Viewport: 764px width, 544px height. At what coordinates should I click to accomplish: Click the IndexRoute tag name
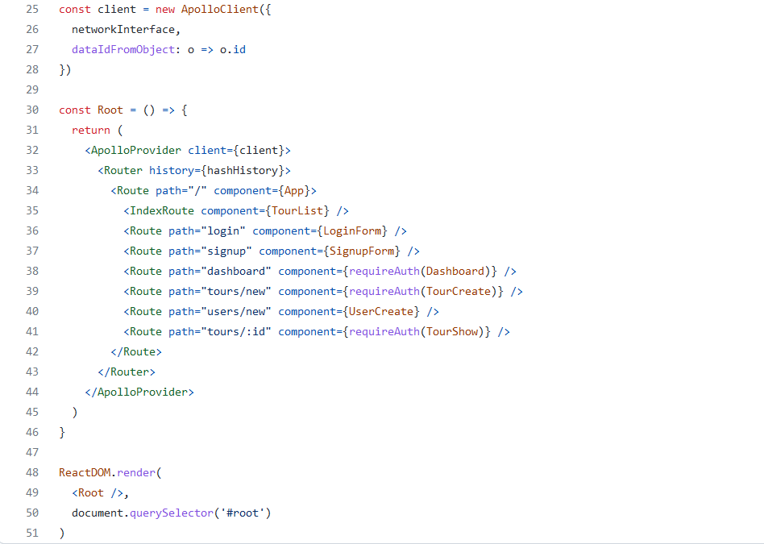pyautogui.click(x=162, y=210)
